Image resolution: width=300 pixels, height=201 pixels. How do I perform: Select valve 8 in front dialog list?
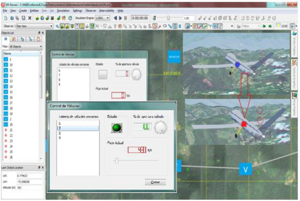coord(78,133)
